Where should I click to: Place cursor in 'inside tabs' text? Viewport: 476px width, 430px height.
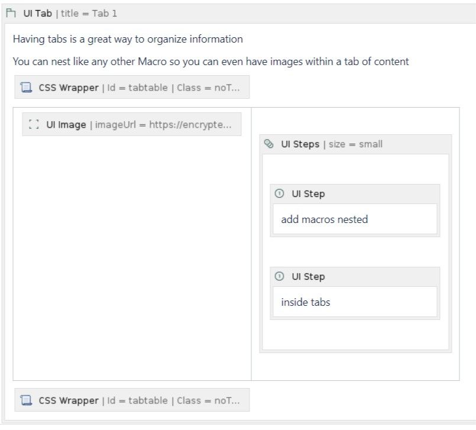pos(306,302)
